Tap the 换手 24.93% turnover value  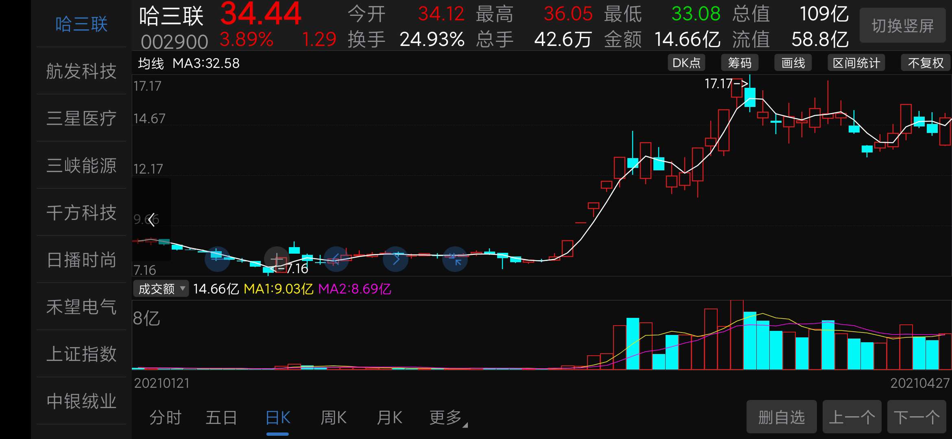tap(406, 39)
